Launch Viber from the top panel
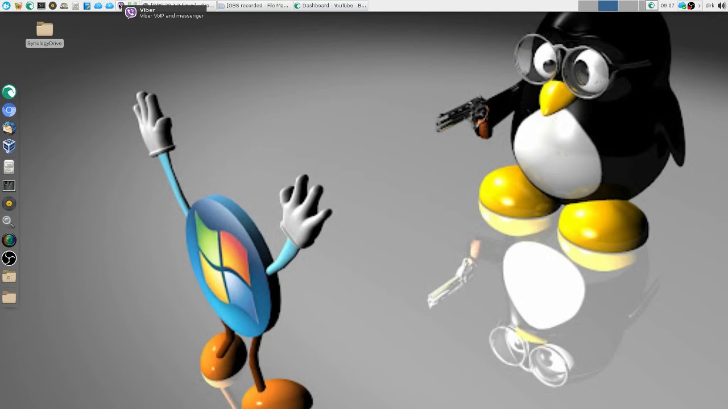 pyautogui.click(x=121, y=6)
